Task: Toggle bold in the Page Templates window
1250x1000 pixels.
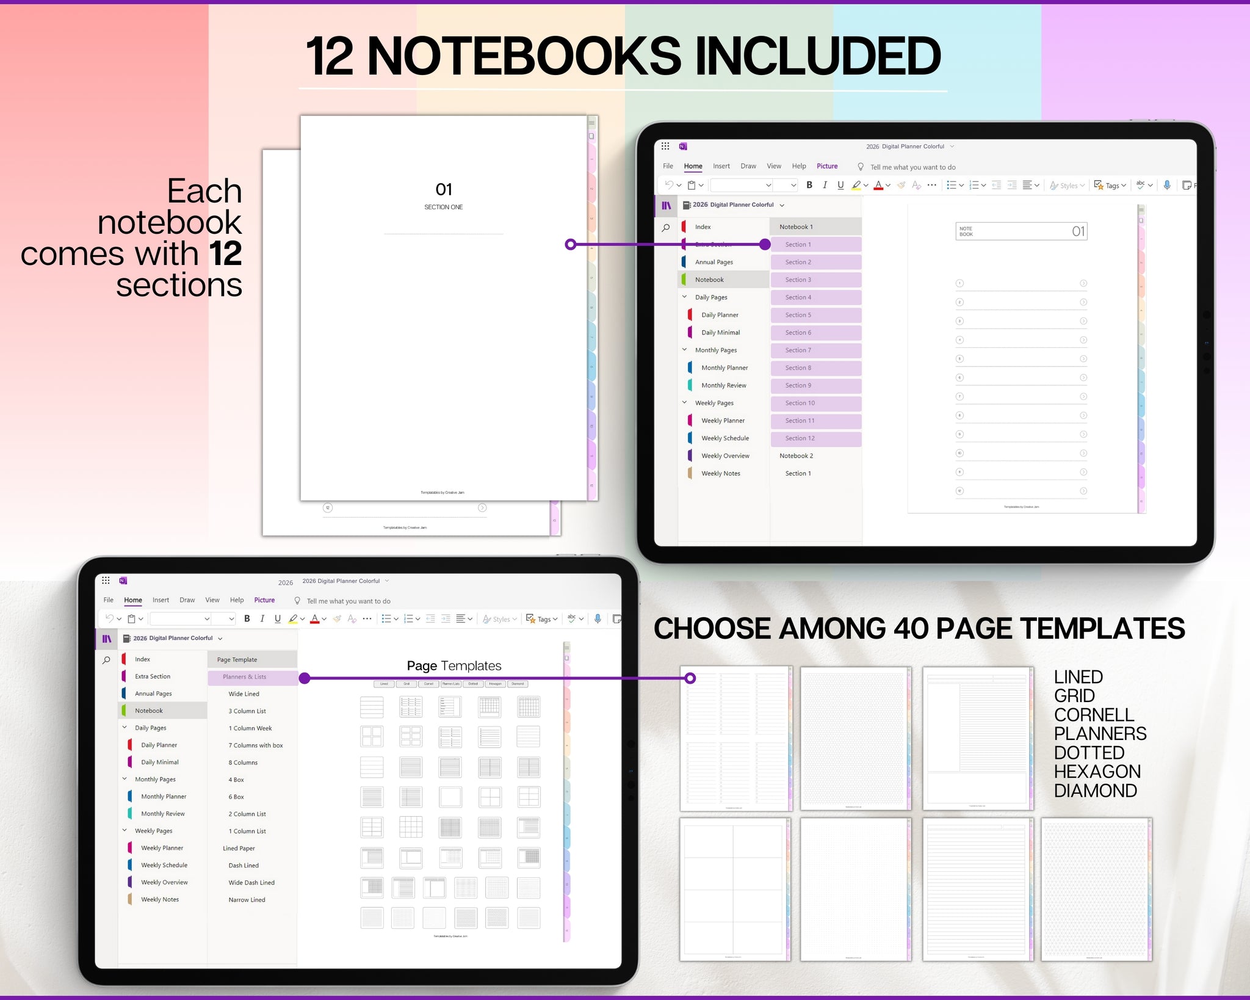Action: click(x=247, y=618)
